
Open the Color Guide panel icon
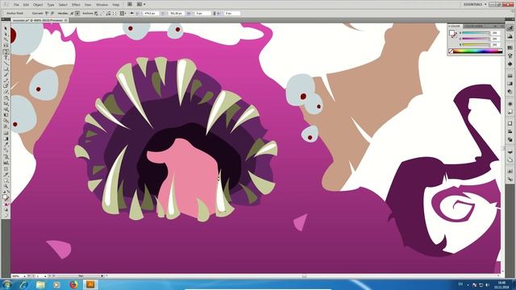coord(510,36)
